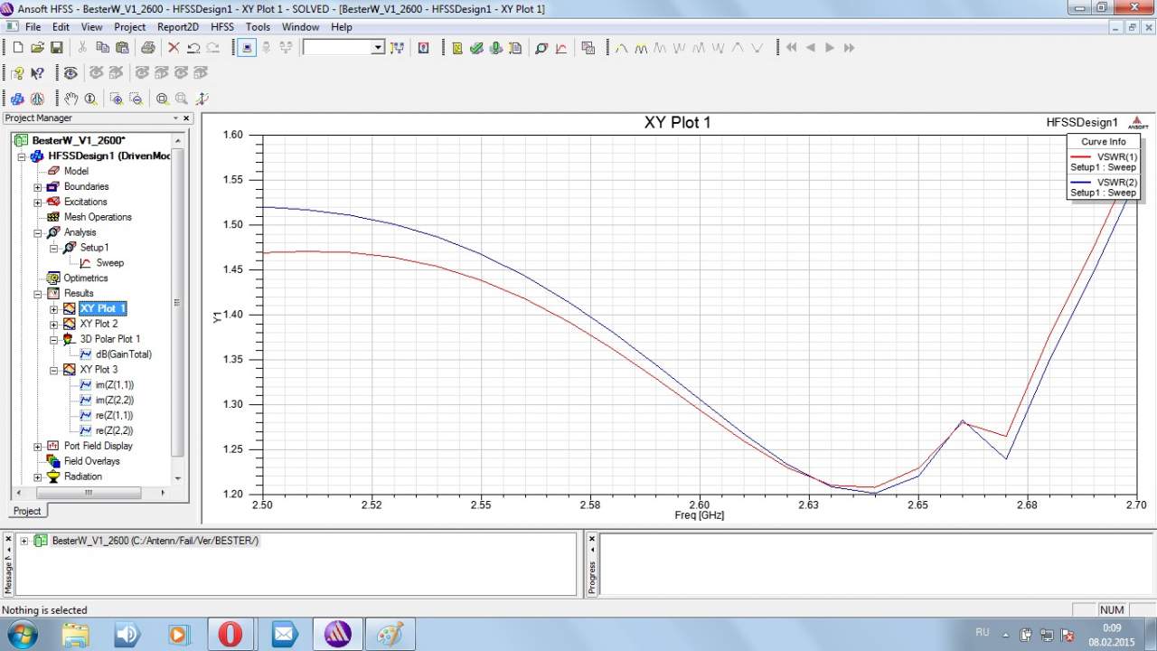
Task: Select XY Plot 2 in Results
Action: (x=99, y=324)
